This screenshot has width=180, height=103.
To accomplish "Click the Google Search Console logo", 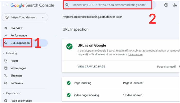I will pyautogui.click(x=32, y=5).
